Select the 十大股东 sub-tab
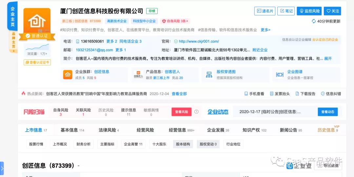 [x=159, y=144]
